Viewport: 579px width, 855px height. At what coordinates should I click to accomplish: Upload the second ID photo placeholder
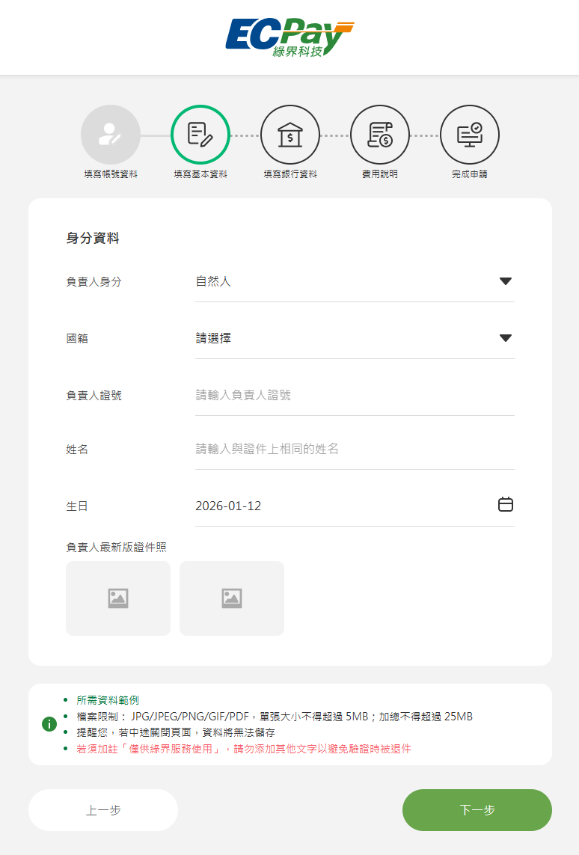(232, 598)
